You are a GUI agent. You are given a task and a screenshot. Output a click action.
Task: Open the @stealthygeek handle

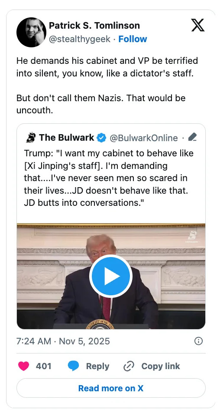(x=79, y=39)
